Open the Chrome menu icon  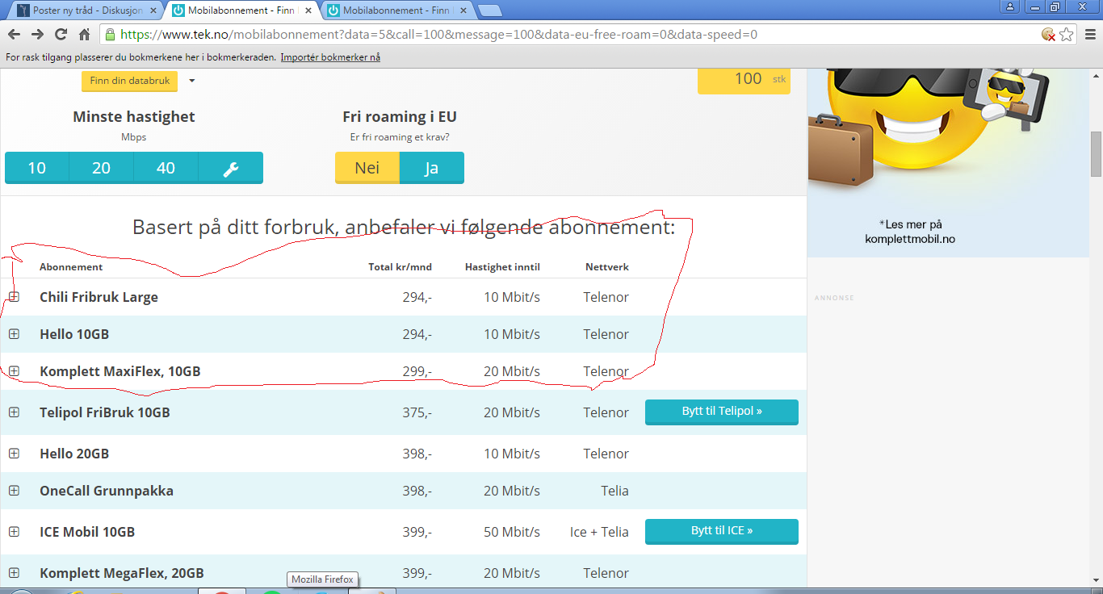pyautogui.click(x=1089, y=35)
